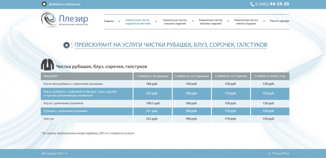The width and height of the screenshot is (326, 158).
Task: Click the 199,5 руб. price cell
Action: (x=152, y=103)
